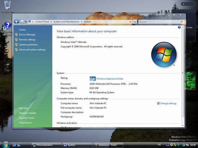Viewport: 198px width, 148px height.
Task: Click the computer icon in the address bar
Action: [30, 22]
